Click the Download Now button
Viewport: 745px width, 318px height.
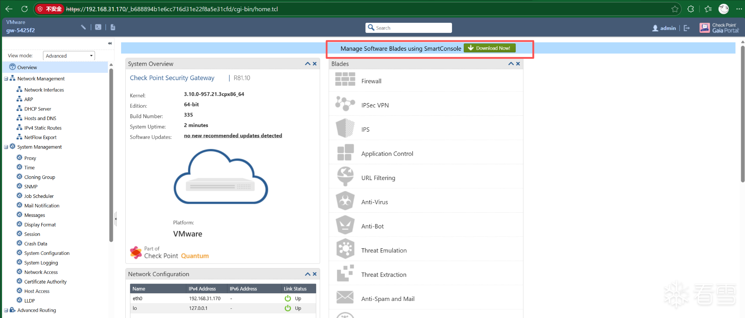(x=490, y=48)
